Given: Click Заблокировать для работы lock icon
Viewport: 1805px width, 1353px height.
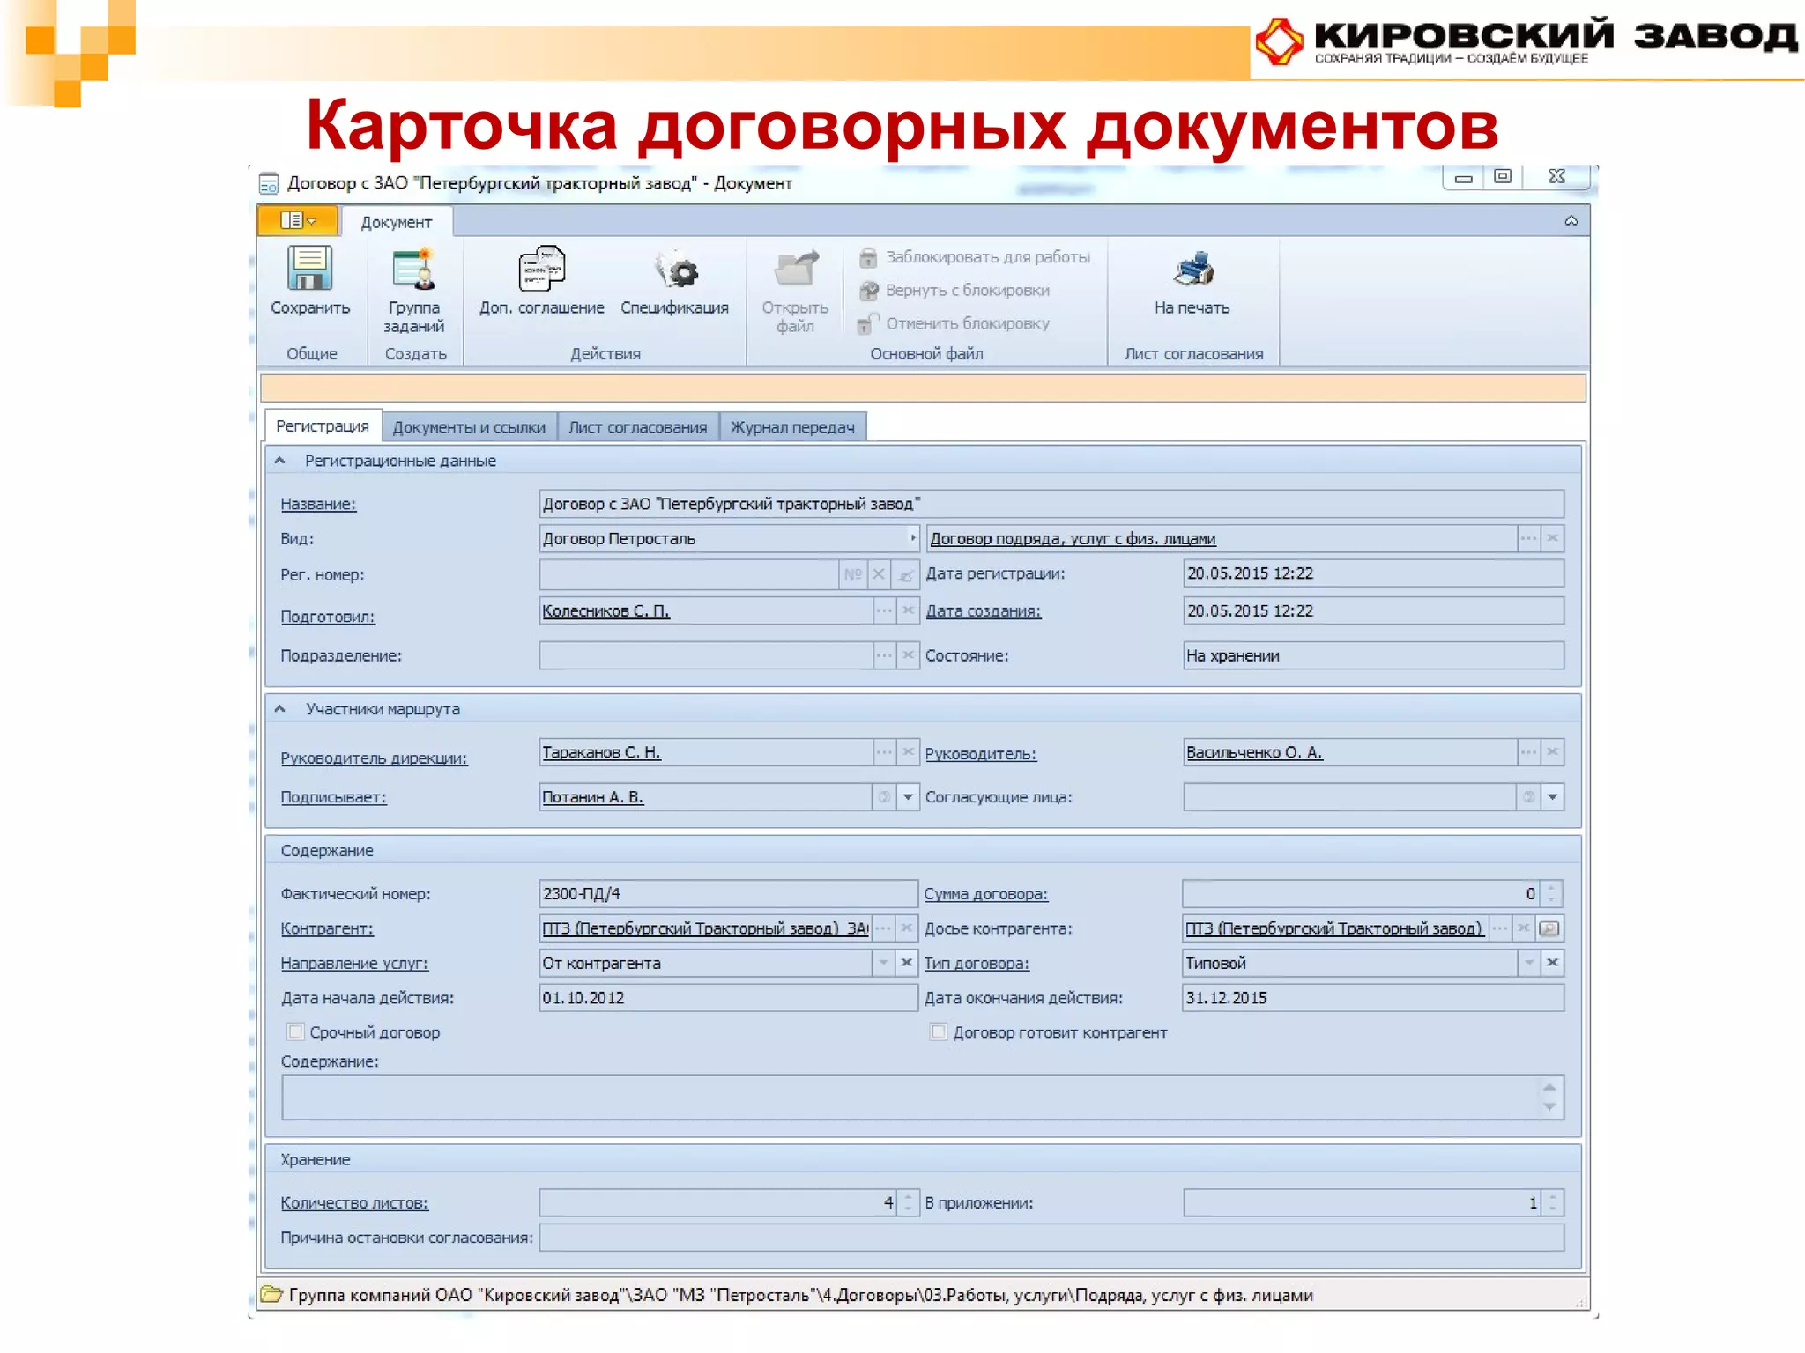Looking at the screenshot, I should click(868, 257).
